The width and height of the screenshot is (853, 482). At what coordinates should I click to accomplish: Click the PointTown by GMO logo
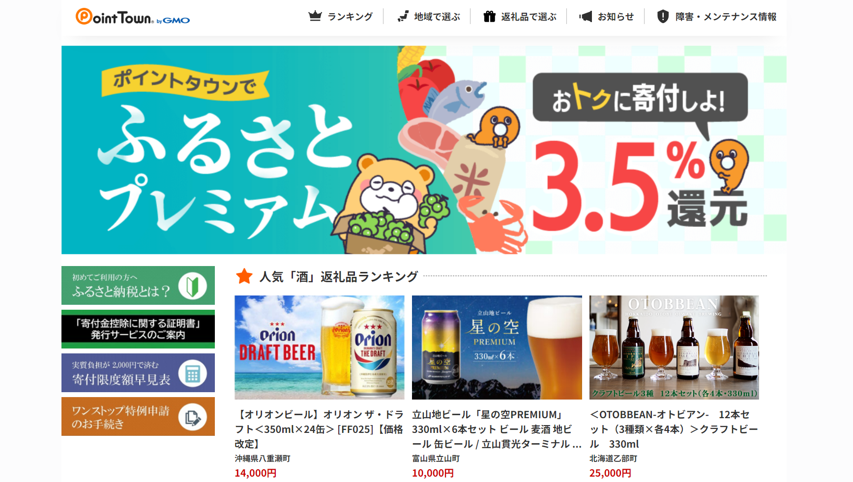[x=132, y=17]
